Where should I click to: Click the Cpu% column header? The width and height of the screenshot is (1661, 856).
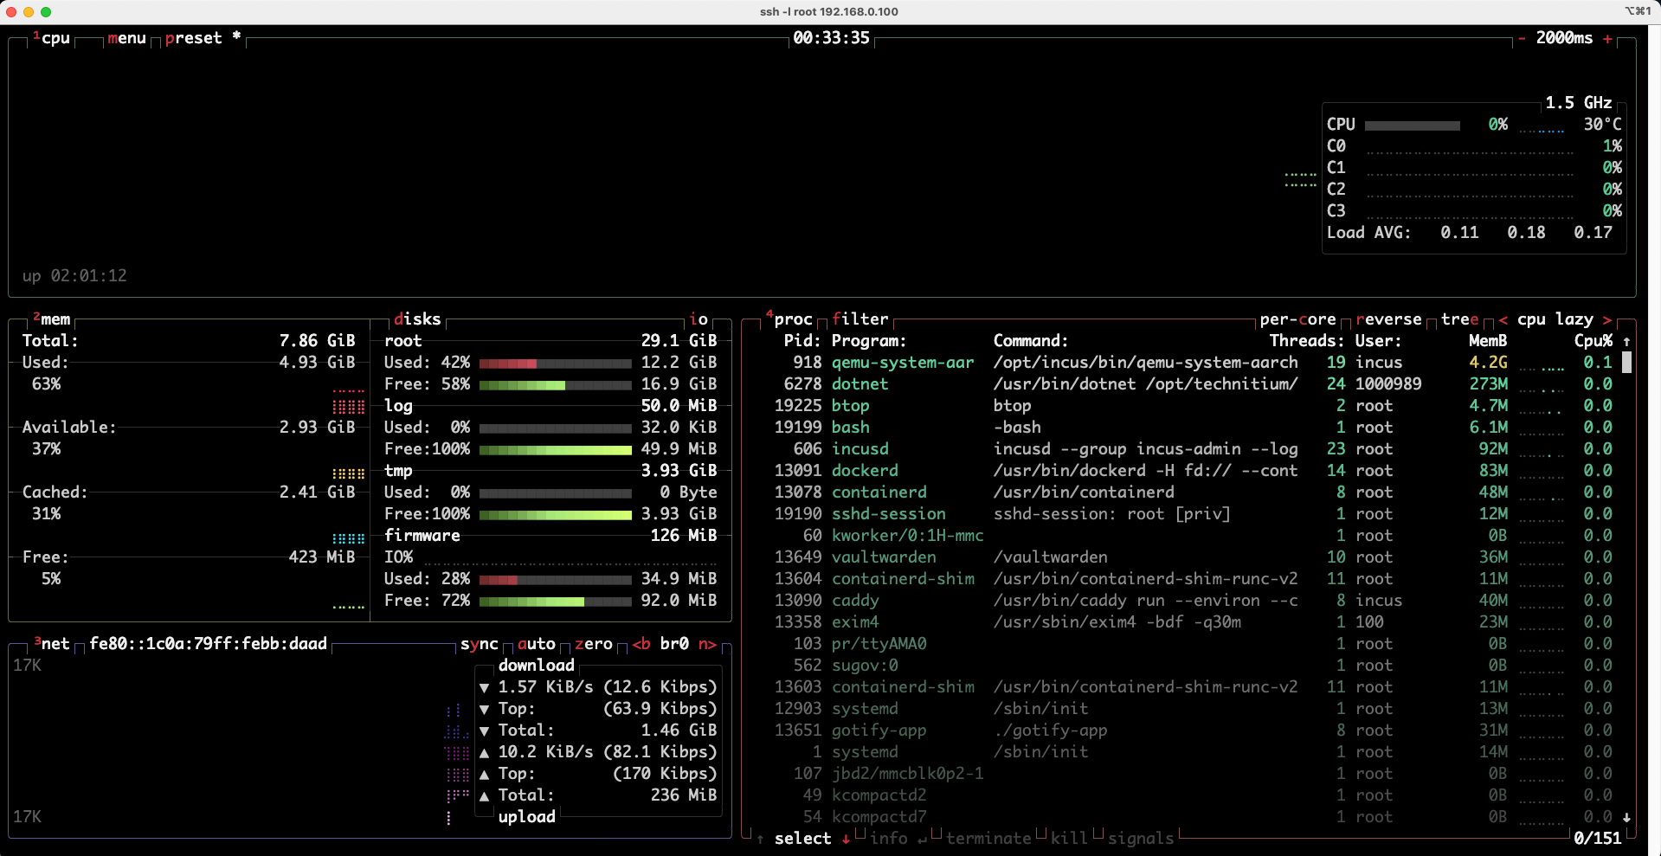coord(1593,341)
